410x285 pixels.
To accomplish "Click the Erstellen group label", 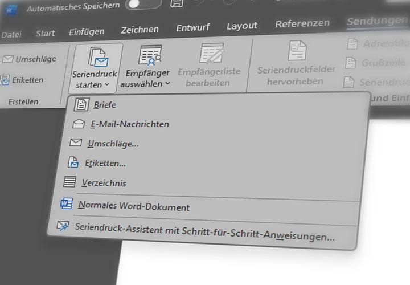I will coord(23,101).
